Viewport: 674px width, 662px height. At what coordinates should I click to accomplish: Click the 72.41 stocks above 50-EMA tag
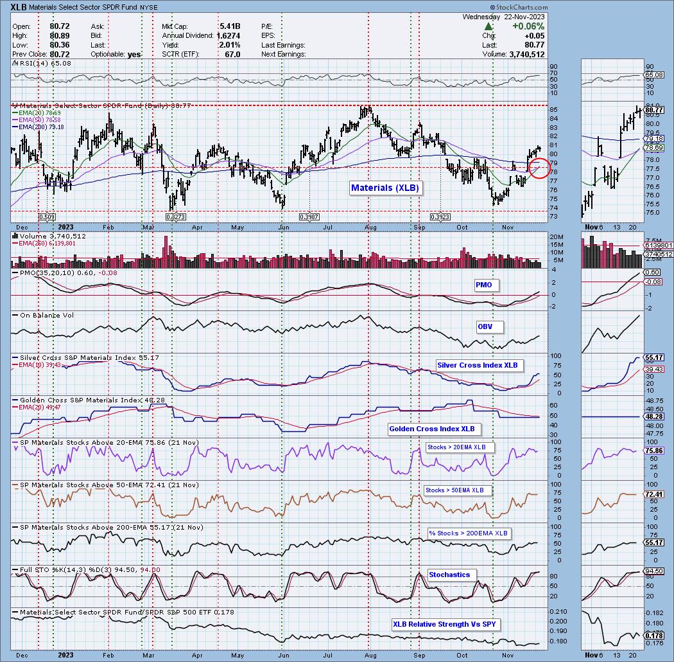pos(654,494)
